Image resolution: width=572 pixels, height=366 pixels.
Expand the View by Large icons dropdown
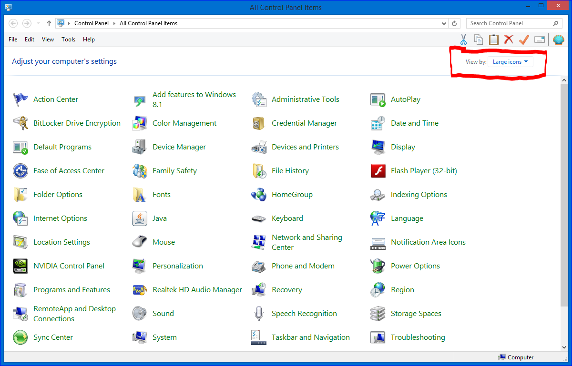[x=510, y=62]
